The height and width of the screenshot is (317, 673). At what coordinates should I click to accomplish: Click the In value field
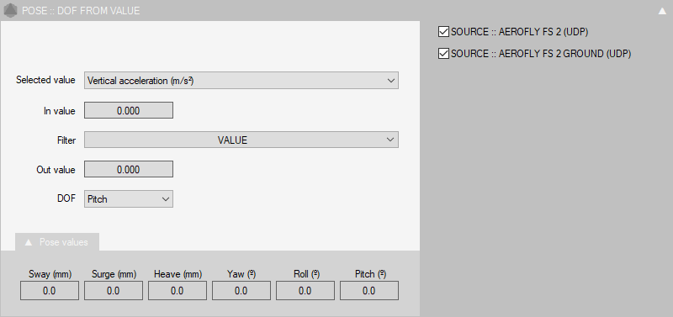pyautogui.click(x=129, y=110)
